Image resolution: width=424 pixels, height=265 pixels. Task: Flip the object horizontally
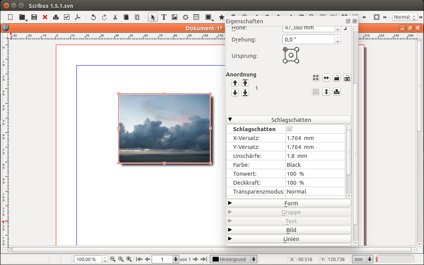click(x=326, y=78)
